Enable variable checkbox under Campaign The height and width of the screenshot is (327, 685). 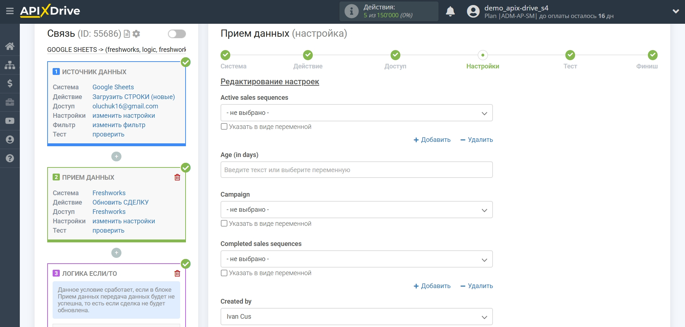pyautogui.click(x=224, y=224)
